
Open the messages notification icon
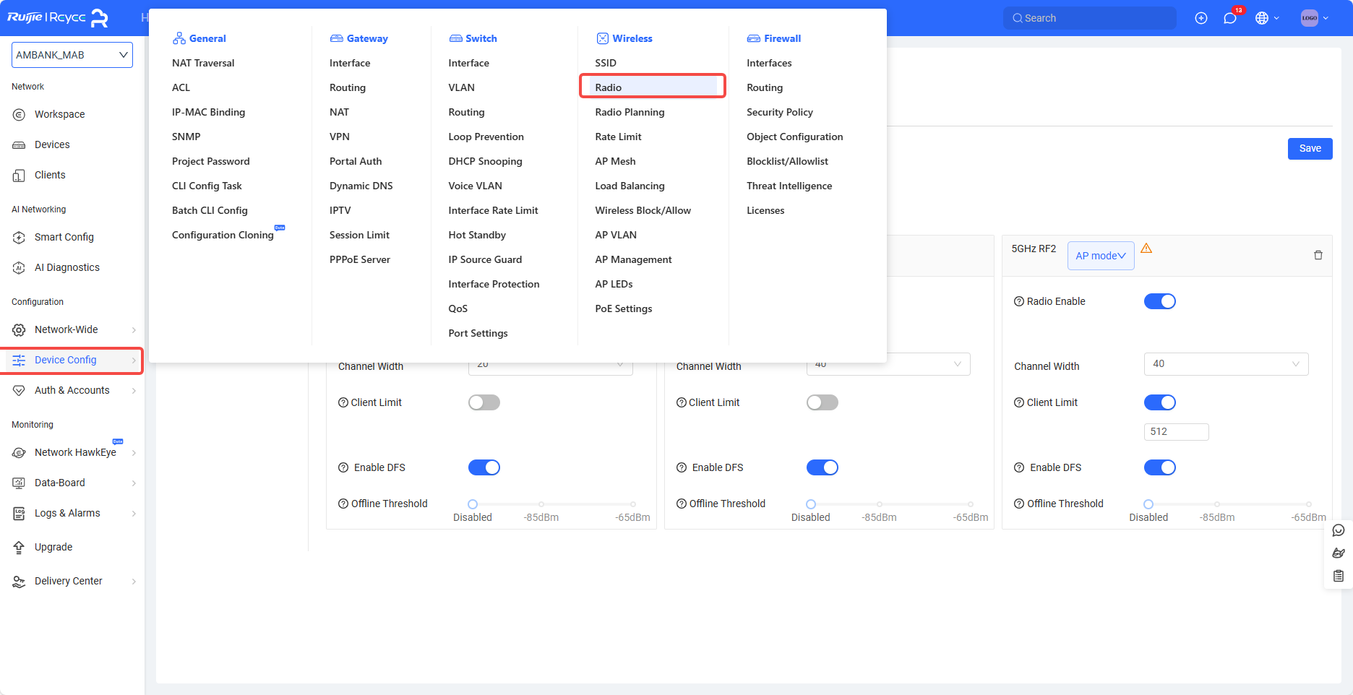[x=1230, y=18]
